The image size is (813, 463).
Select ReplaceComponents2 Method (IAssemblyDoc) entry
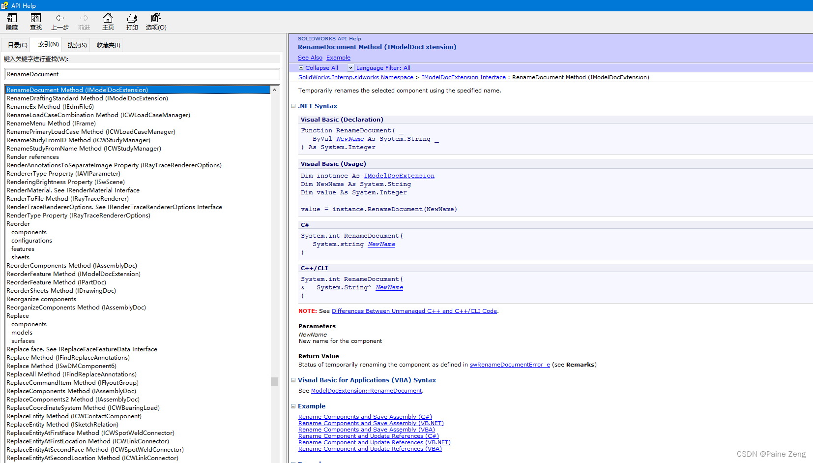coord(73,400)
